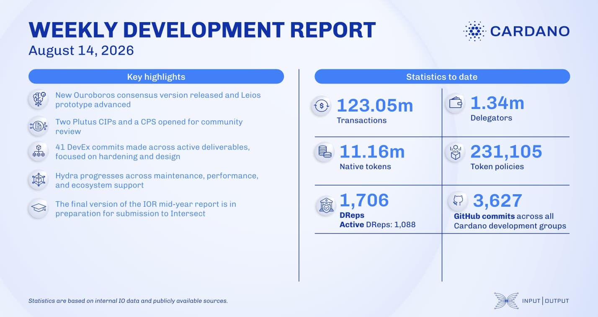Click the IOR report graduation cap icon

[x=38, y=208]
